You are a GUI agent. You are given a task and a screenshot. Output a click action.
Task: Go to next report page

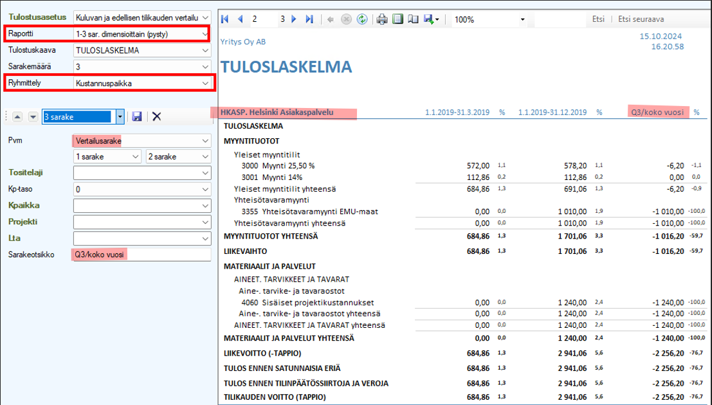tap(294, 19)
